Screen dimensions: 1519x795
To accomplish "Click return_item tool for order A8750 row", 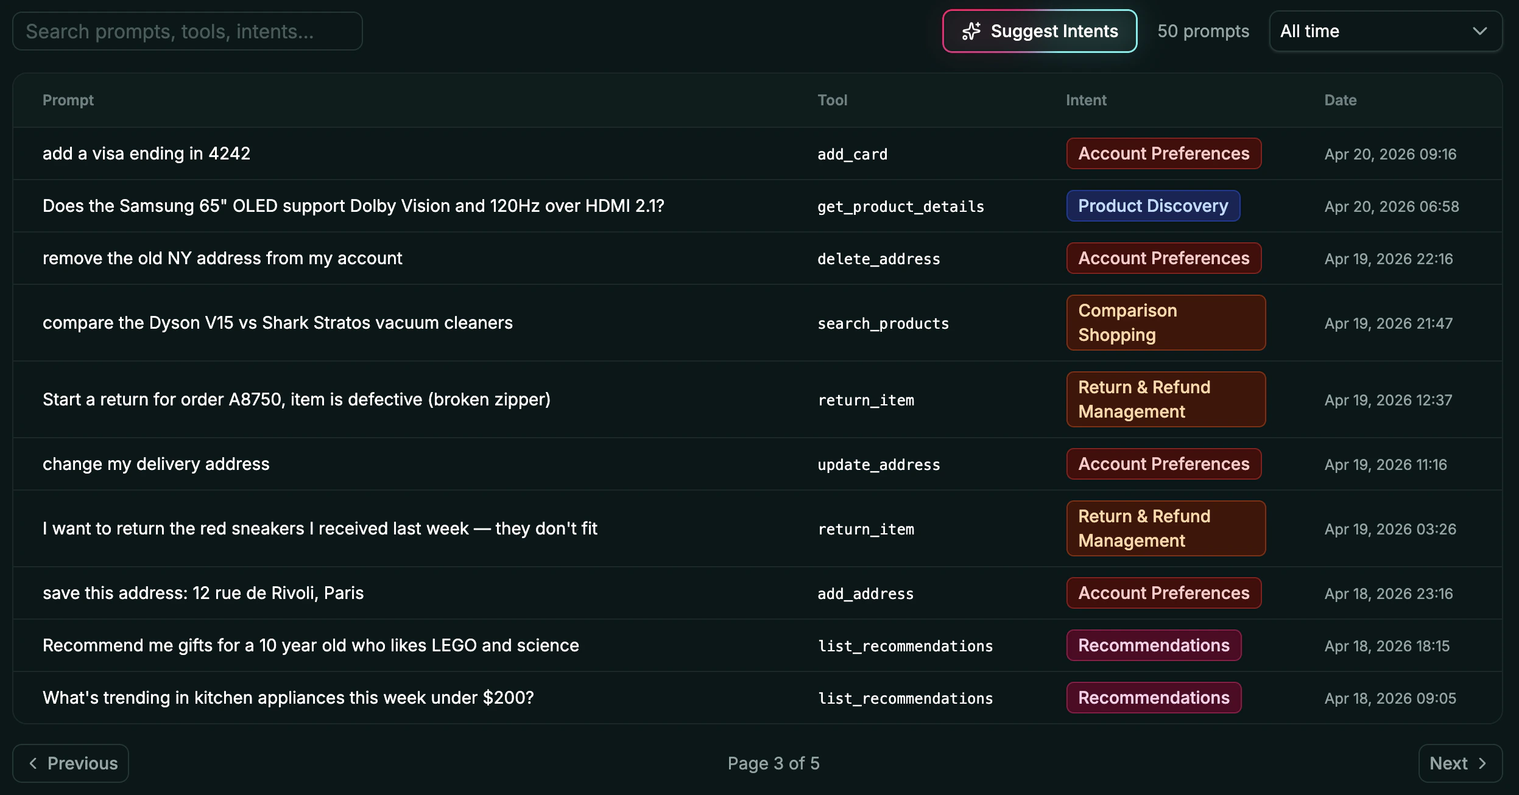I will (866, 400).
